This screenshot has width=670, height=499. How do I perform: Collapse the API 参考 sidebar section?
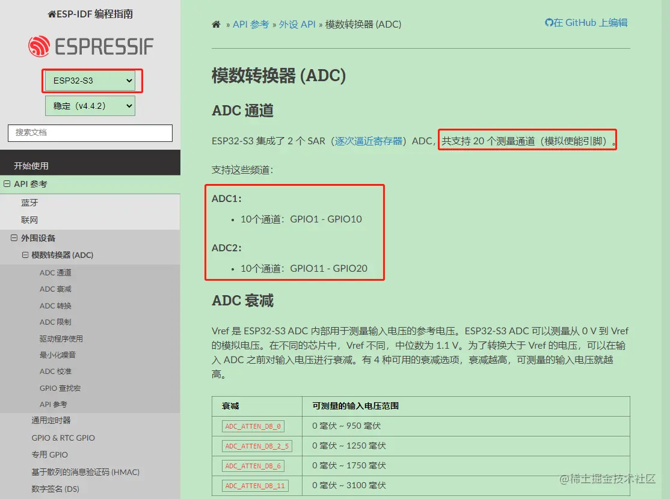point(6,184)
